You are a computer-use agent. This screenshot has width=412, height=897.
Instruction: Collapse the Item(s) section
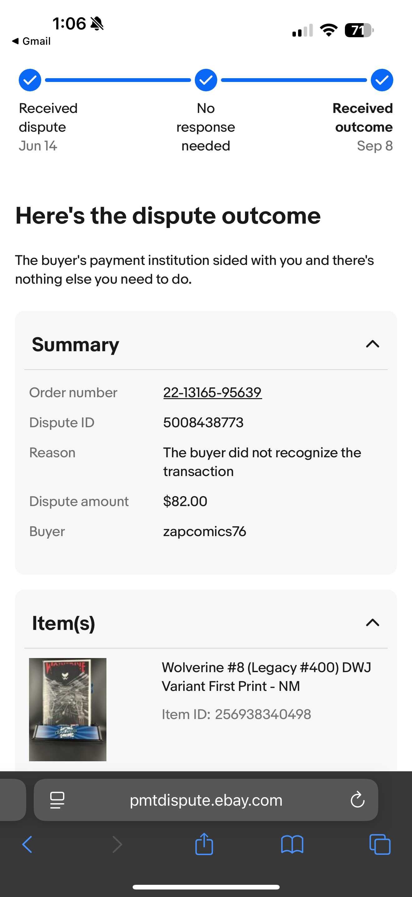tap(372, 623)
